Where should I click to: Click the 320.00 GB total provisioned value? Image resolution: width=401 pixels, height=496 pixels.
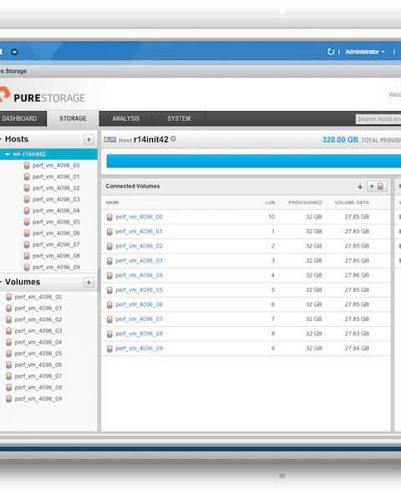pyautogui.click(x=340, y=140)
